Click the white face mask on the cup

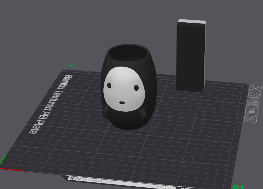pos(124,89)
